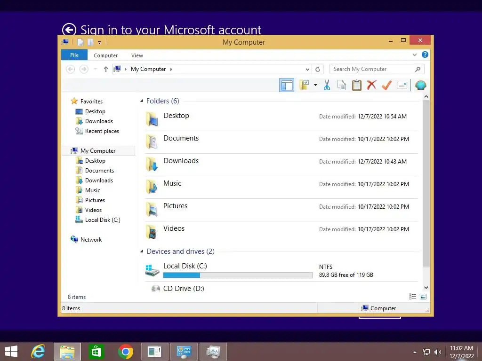
Task: Click the Forward navigation arrow
Action: coord(84,69)
